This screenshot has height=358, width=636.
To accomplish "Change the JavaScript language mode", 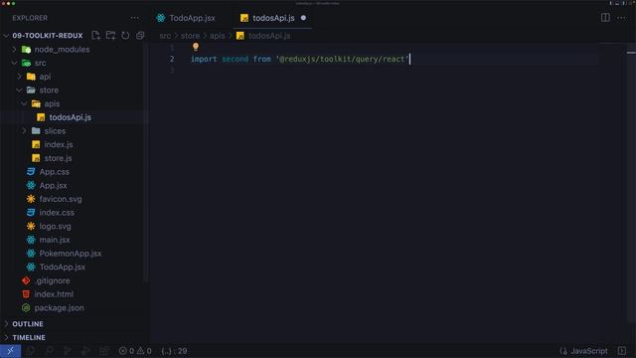I will [x=589, y=351].
